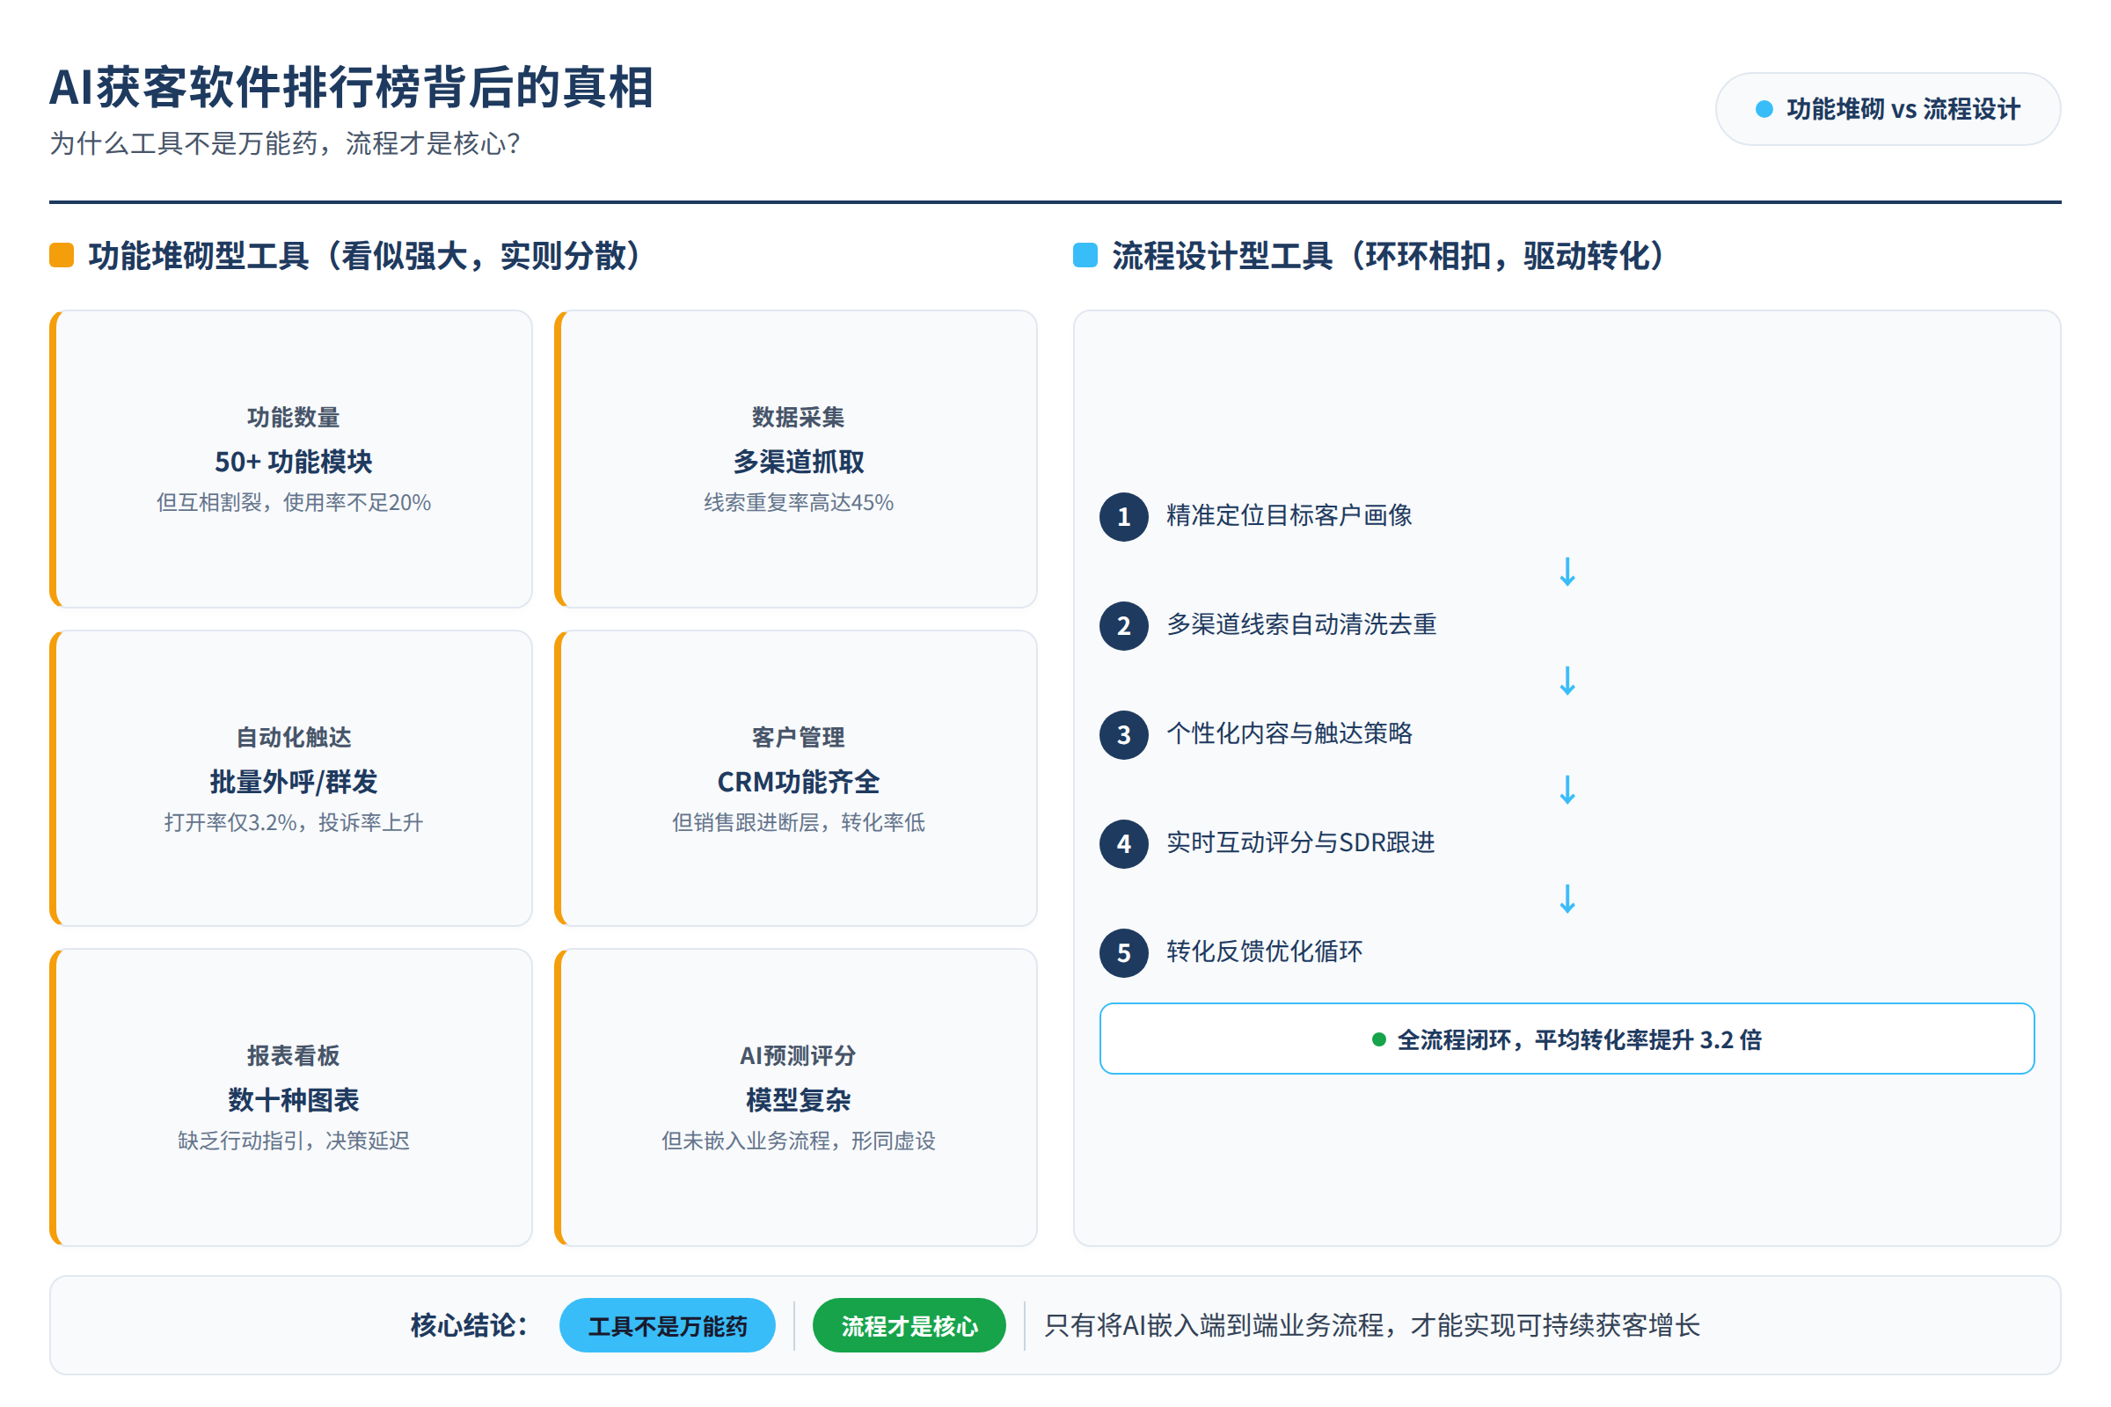Click the 报表看板 label

point(294,1055)
